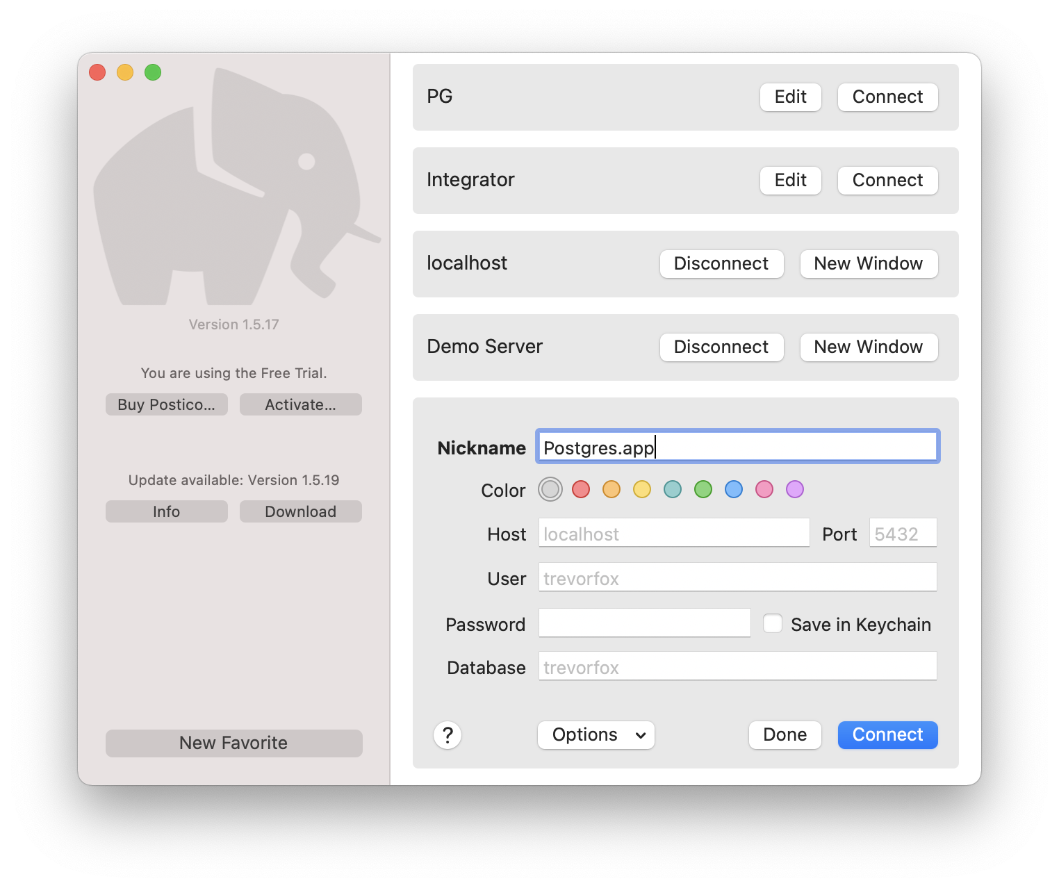Click the Host input field
The height and width of the screenshot is (888, 1059).
[674, 533]
